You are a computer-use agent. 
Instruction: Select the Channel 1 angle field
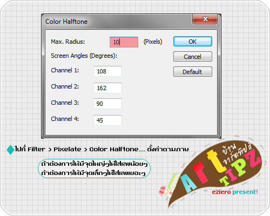click(107, 71)
